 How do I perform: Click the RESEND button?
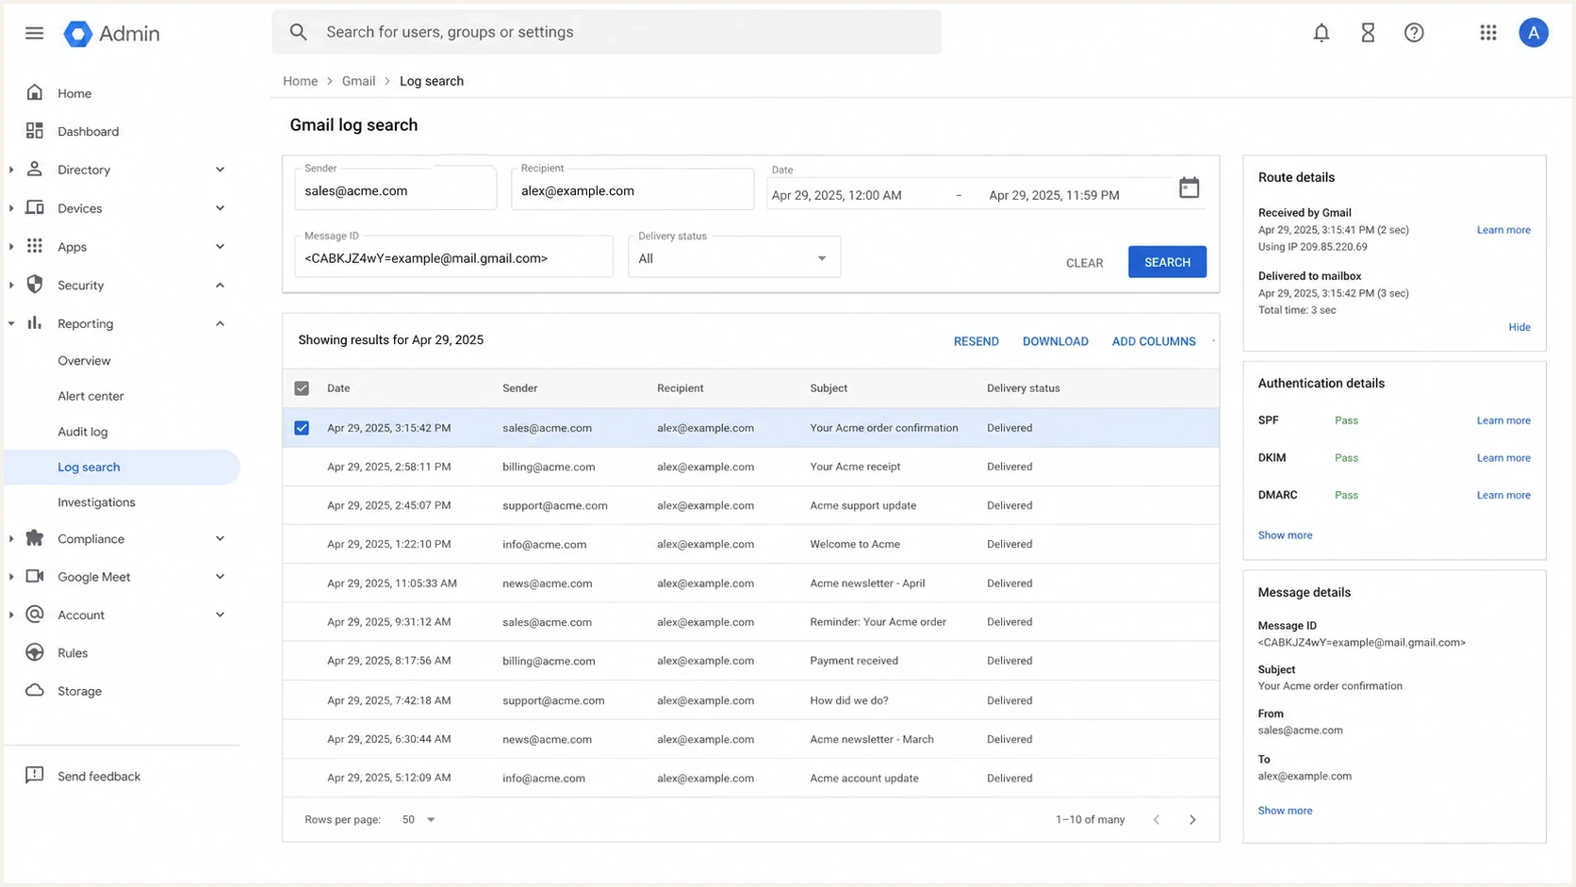(976, 341)
